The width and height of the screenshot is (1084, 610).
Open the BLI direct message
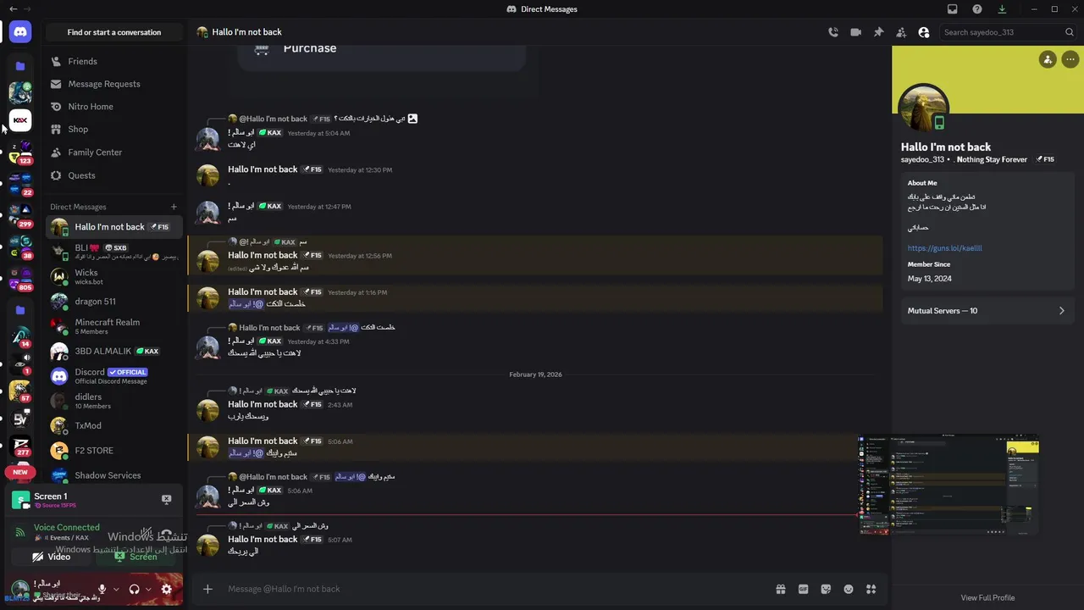coord(113,252)
